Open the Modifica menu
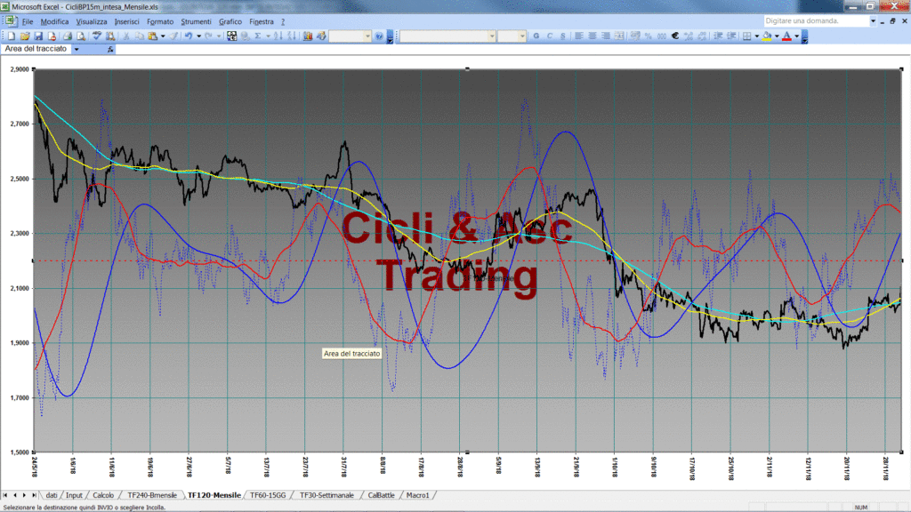This screenshot has height=512, width=911. coord(54,21)
